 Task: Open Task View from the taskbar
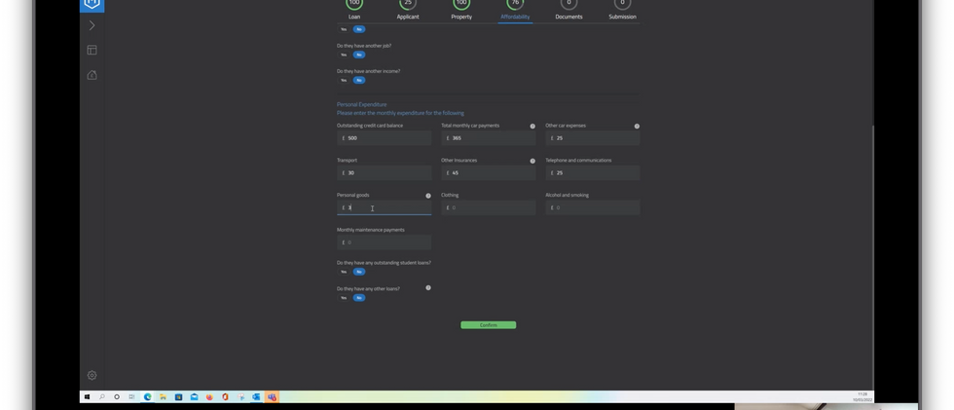[131, 397]
